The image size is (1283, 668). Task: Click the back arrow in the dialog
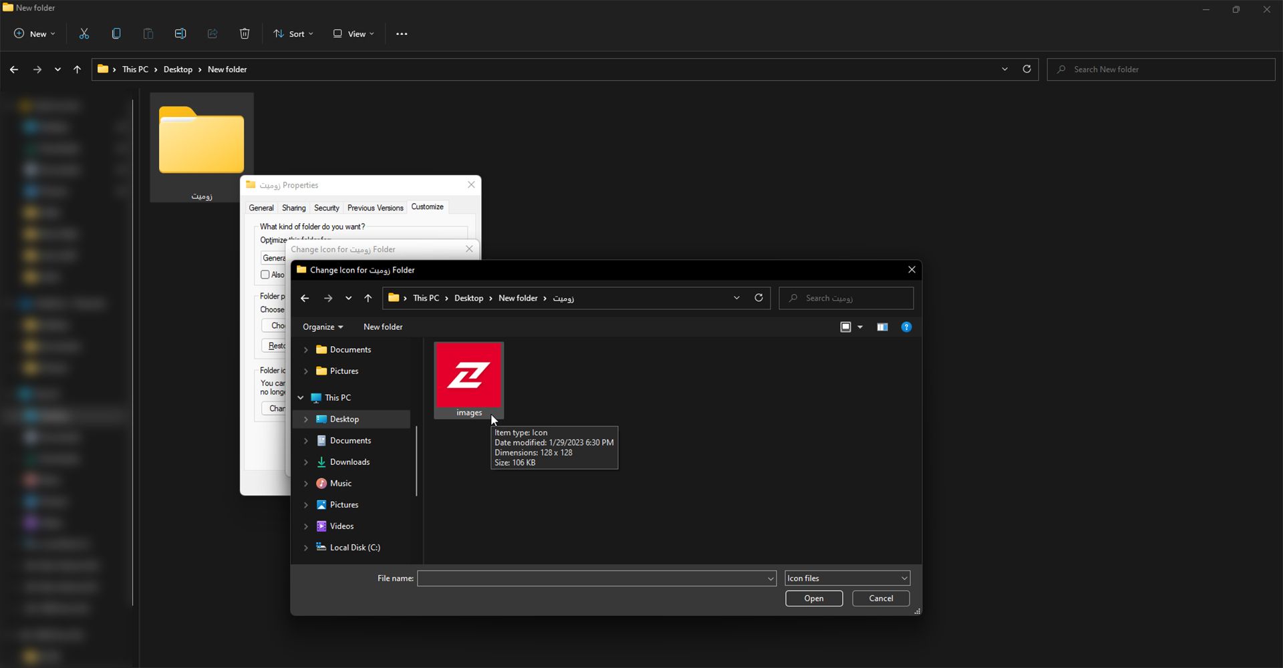(305, 299)
